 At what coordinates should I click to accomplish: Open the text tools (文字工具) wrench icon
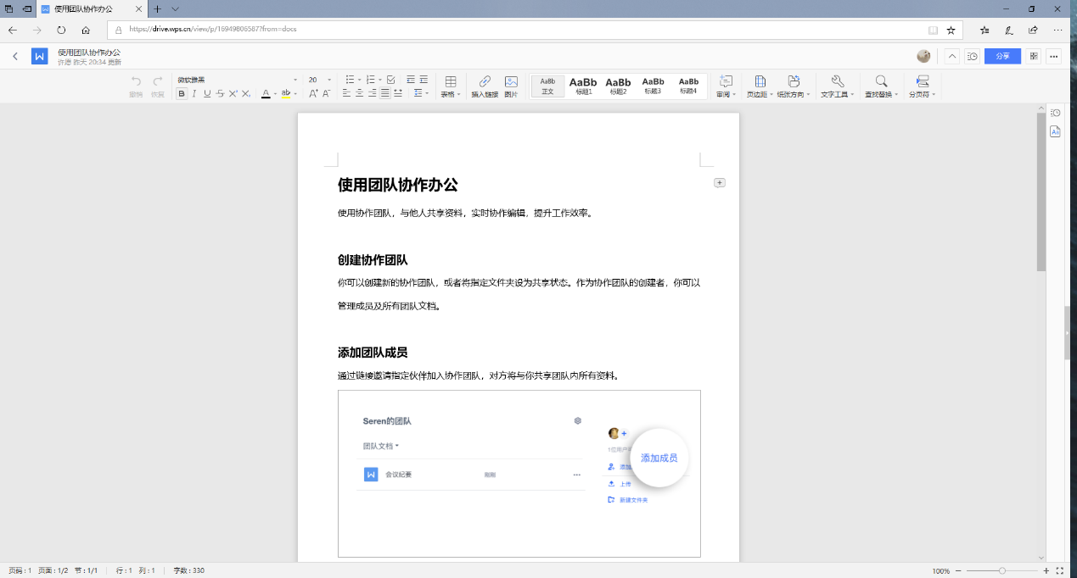click(837, 82)
